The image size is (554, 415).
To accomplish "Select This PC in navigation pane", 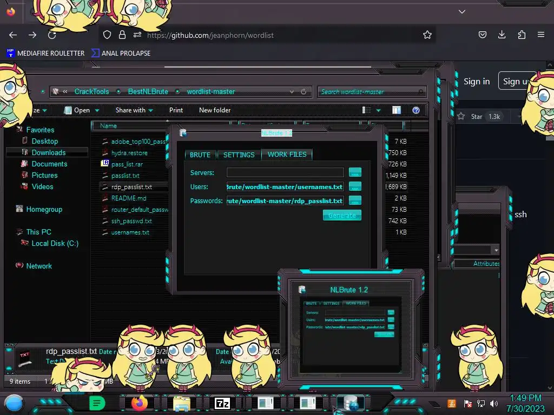I will click(x=38, y=232).
